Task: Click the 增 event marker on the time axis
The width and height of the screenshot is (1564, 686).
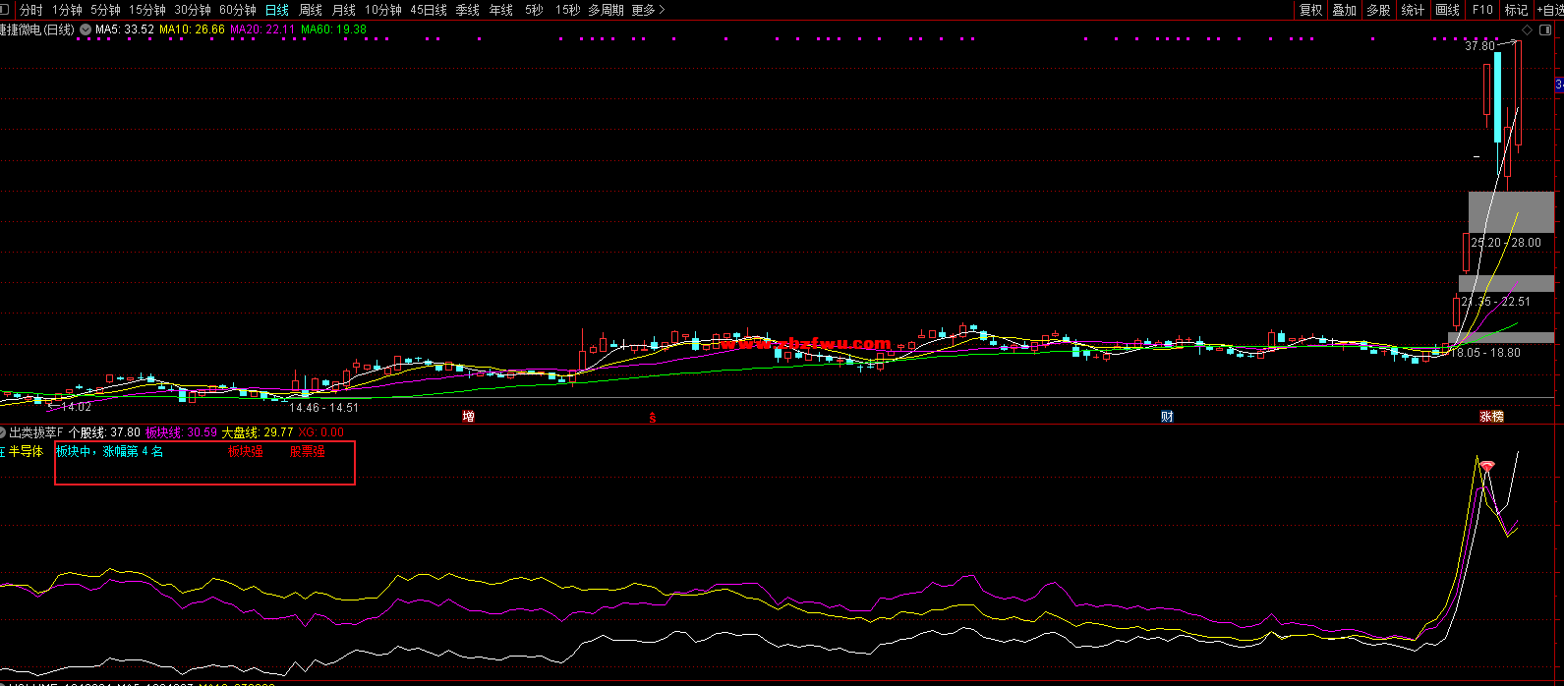Action: tap(469, 417)
